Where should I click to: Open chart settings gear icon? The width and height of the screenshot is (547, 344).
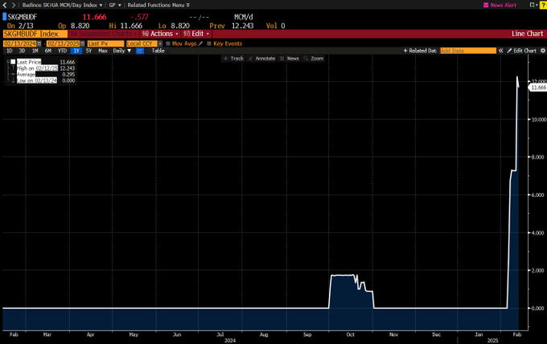click(x=543, y=51)
